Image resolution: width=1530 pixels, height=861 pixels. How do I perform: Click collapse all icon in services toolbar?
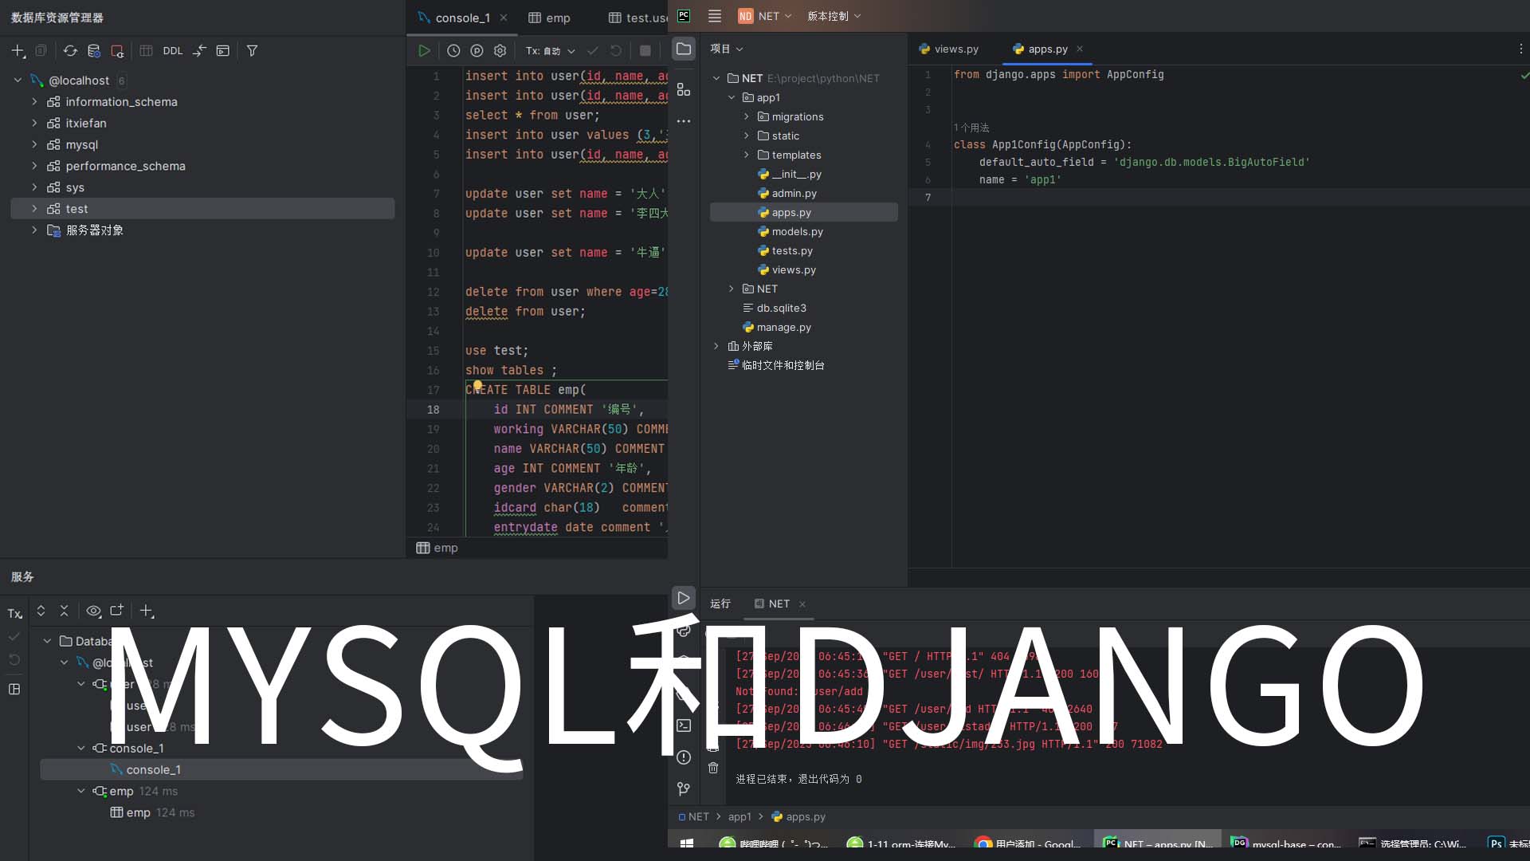(65, 611)
